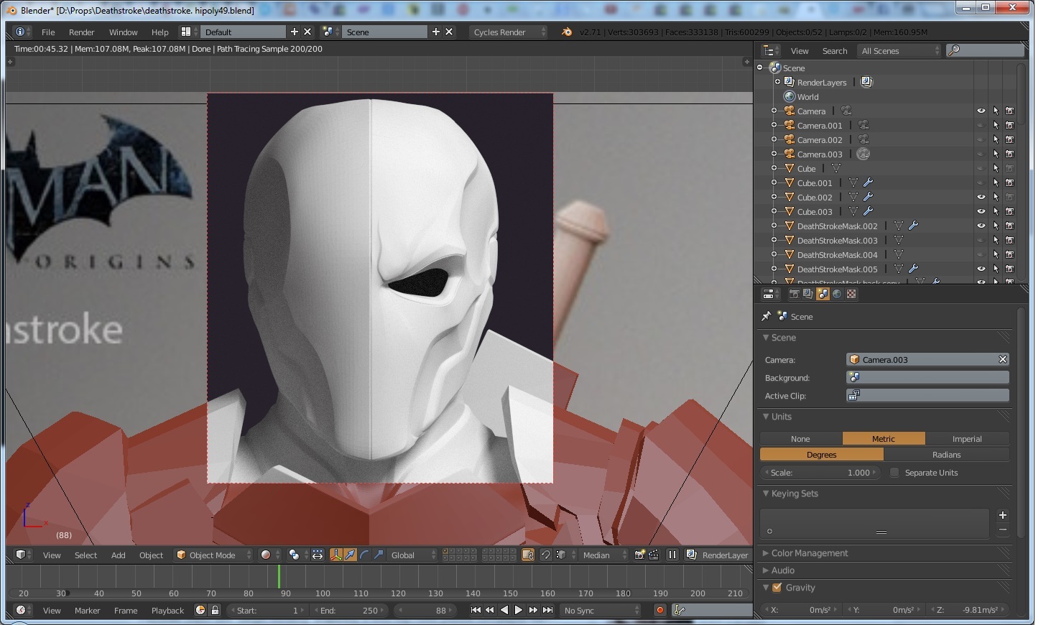1046x625 pixels.
Task: Collapse the Scene tree root
Action: point(760,68)
